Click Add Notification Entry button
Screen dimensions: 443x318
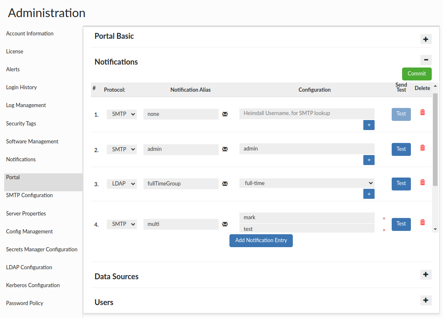[261, 240]
